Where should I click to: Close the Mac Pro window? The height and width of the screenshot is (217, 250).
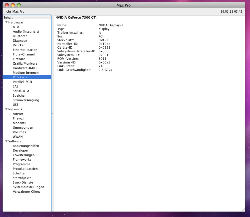coord(7,5)
